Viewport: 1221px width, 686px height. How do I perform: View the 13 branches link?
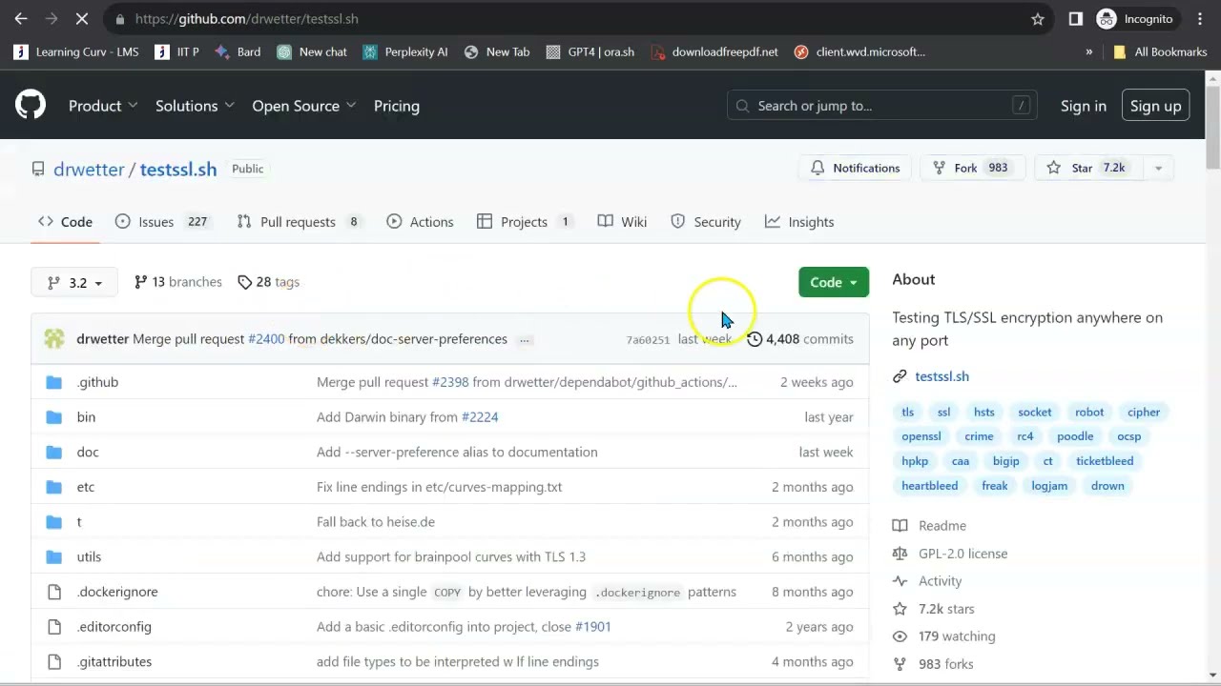pyautogui.click(x=178, y=282)
